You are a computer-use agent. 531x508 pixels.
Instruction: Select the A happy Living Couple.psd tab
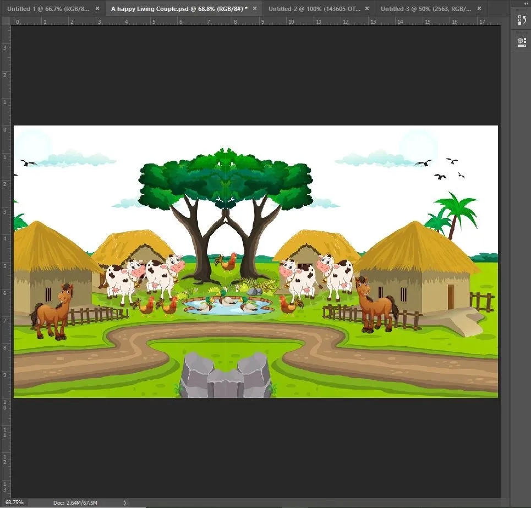click(176, 9)
